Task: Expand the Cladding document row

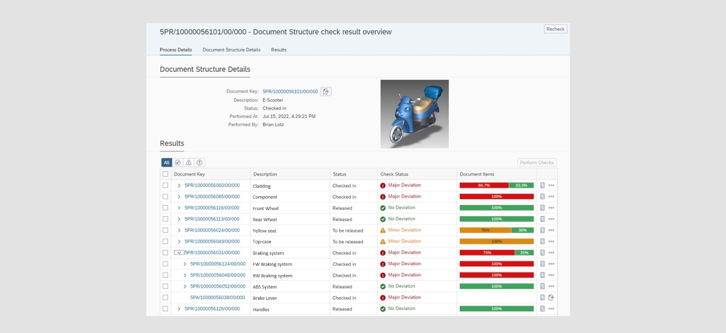Action: tap(179, 185)
